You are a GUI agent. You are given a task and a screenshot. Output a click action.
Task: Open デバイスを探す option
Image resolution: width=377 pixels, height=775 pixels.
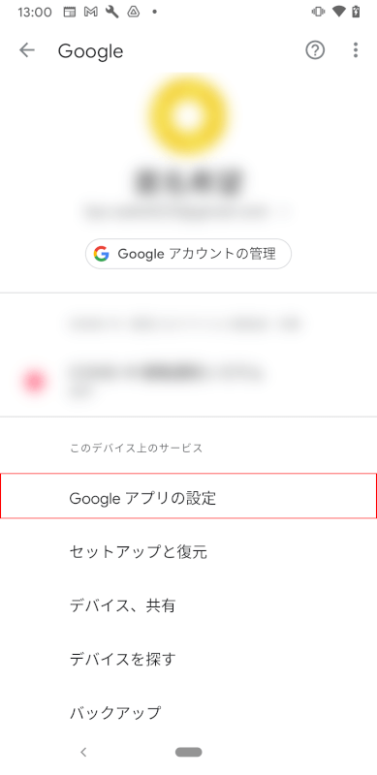point(188,660)
